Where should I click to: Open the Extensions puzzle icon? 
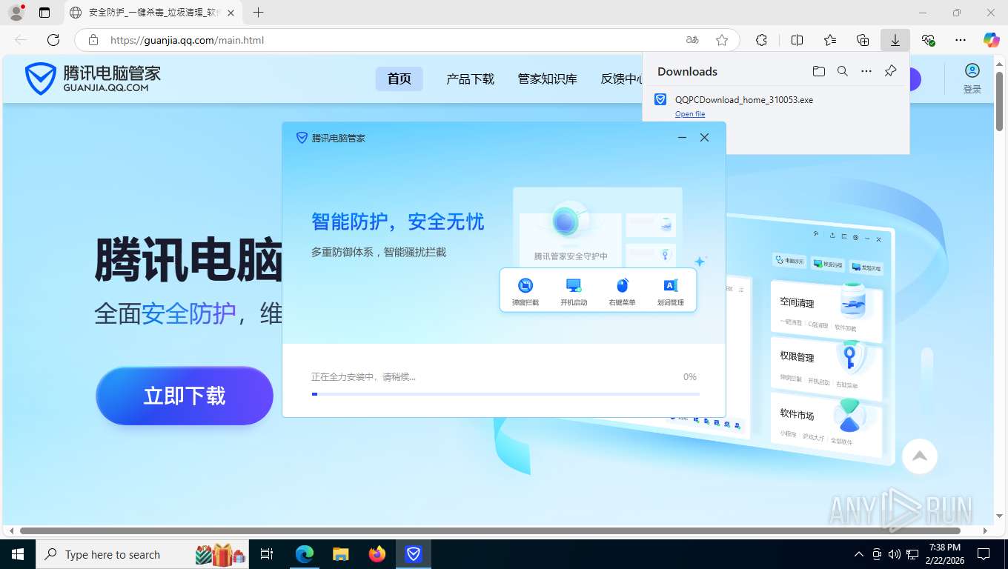pos(761,40)
